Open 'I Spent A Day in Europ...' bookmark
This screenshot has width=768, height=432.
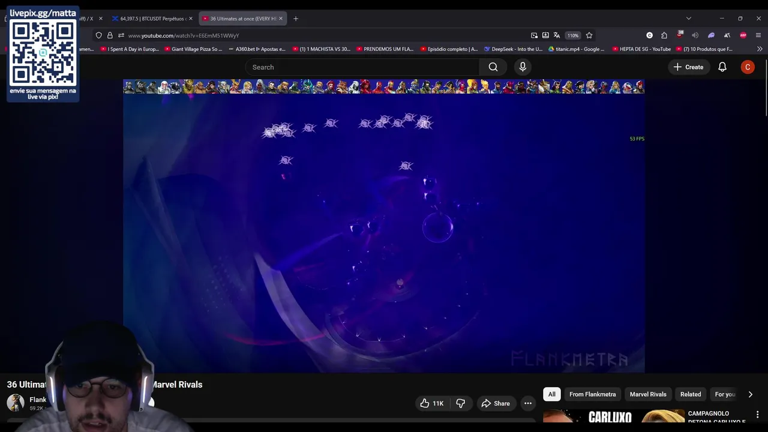pyautogui.click(x=130, y=49)
